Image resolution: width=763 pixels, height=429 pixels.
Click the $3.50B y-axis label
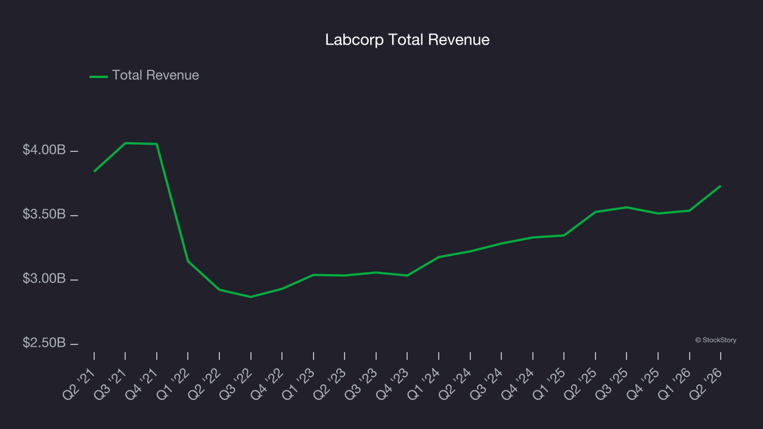pyautogui.click(x=44, y=214)
